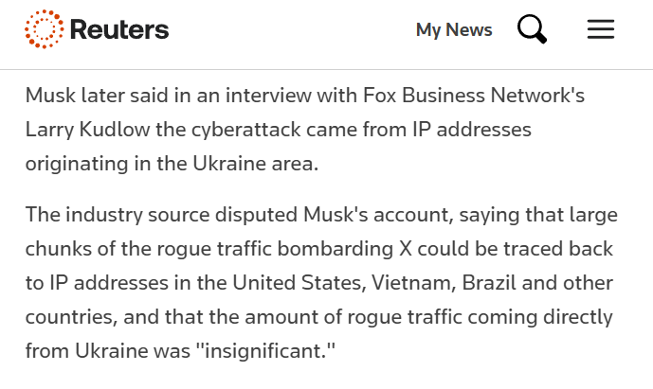Click the word "originating"
Viewport: 653px width, 389px height.
point(79,161)
